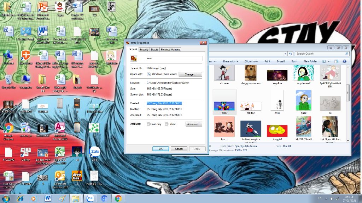Open the Advanced... attributes dialog
362x203 pixels.
194,124
